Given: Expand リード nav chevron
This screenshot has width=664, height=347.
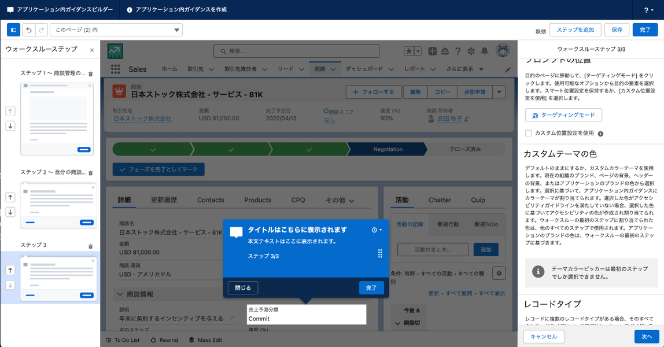Looking at the screenshot, I should point(301,69).
